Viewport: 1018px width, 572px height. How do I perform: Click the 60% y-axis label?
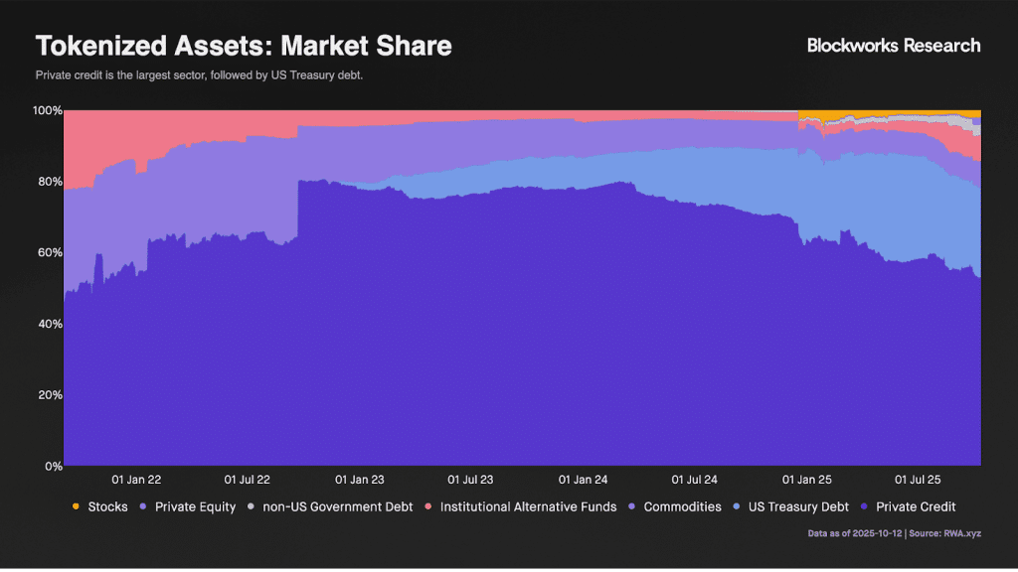pos(49,252)
